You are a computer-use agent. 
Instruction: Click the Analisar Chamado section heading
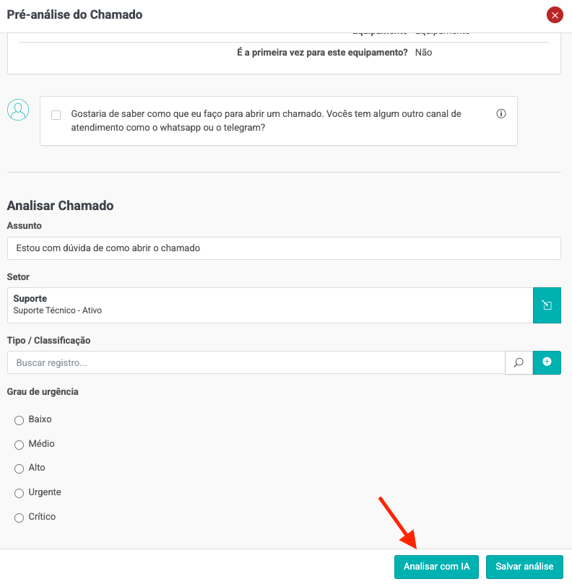pos(60,206)
